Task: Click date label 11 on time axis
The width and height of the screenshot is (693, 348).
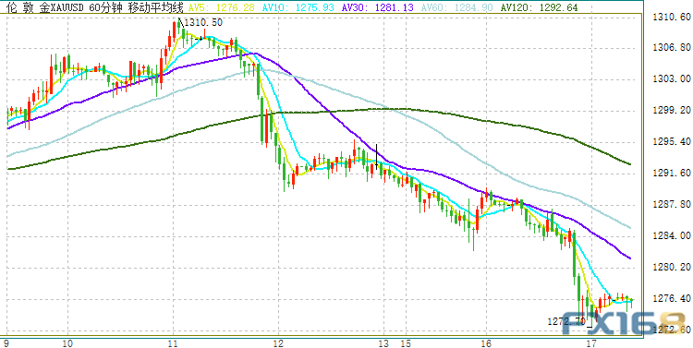Action: pyautogui.click(x=173, y=343)
